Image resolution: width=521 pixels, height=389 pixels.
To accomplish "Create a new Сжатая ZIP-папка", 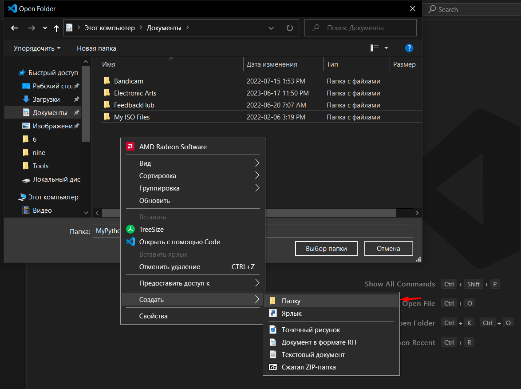I will click(x=308, y=367).
